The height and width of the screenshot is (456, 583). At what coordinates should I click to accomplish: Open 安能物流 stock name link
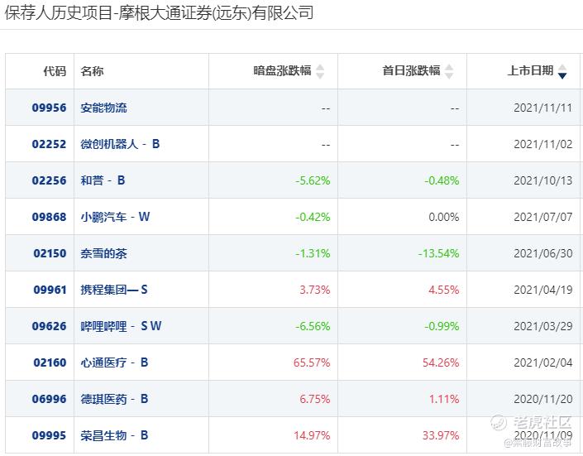(x=104, y=108)
